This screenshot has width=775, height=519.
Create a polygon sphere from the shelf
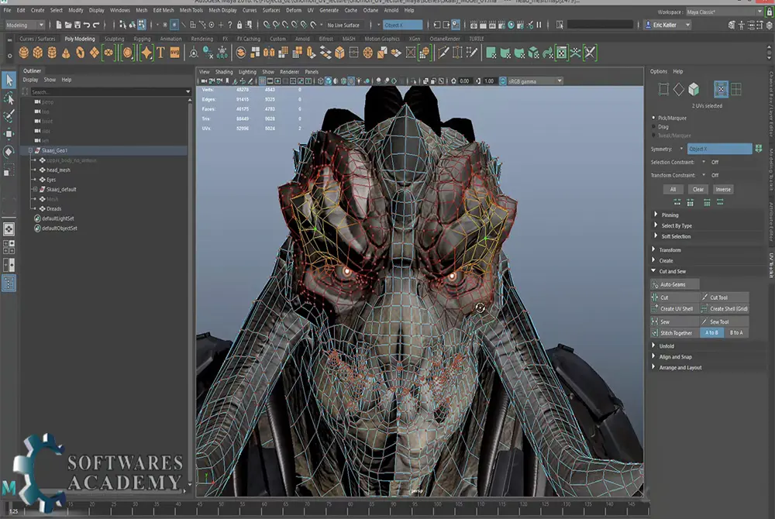(23, 53)
